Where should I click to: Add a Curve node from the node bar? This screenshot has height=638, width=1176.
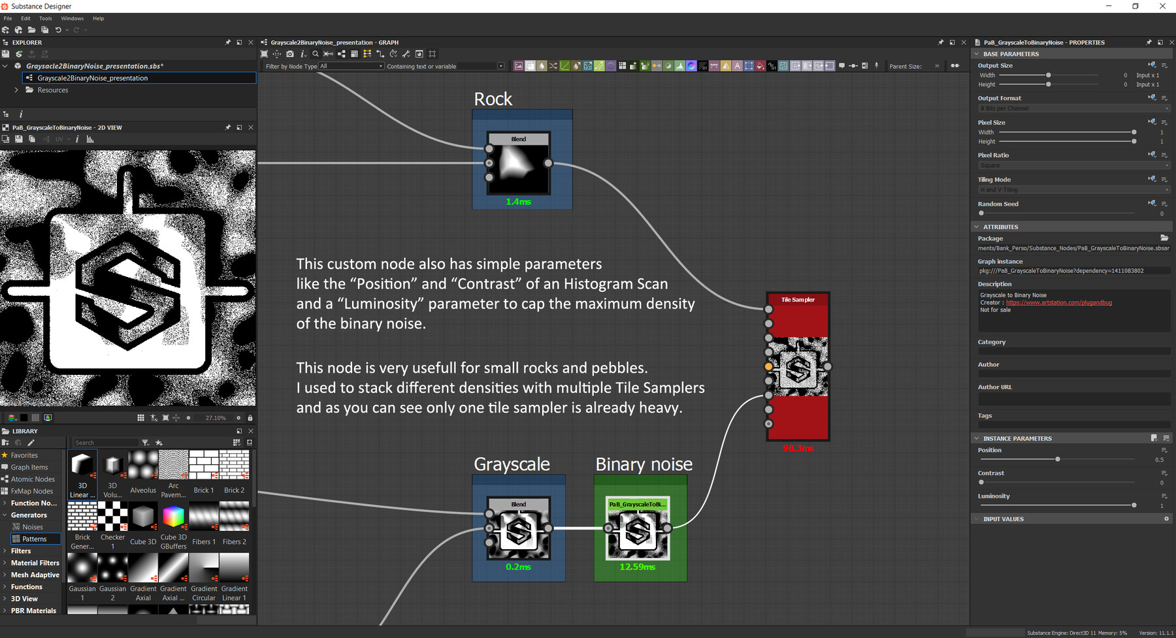tap(565, 66)
